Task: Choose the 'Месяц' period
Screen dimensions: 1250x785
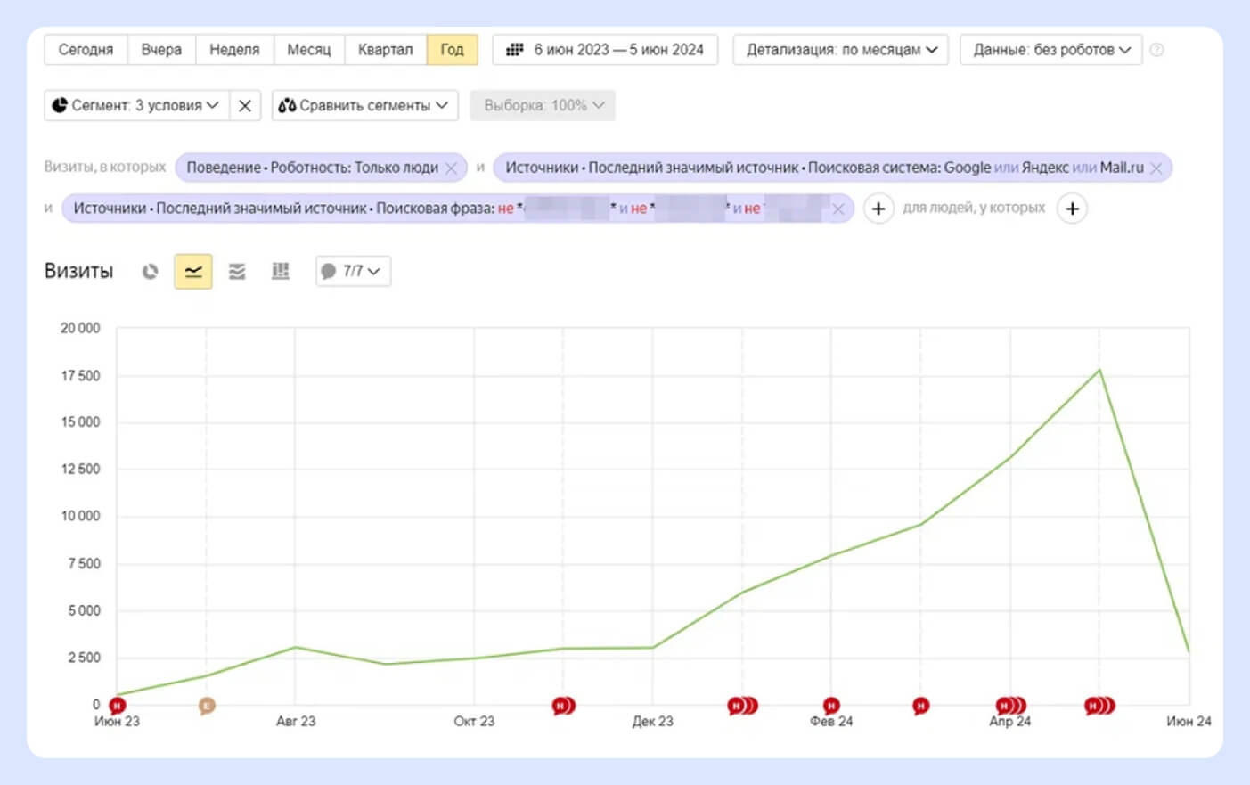Action: pyautogui.click(x=308, y=50)
